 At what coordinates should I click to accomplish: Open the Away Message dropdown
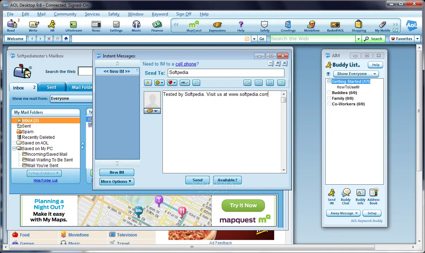(343, 213)
